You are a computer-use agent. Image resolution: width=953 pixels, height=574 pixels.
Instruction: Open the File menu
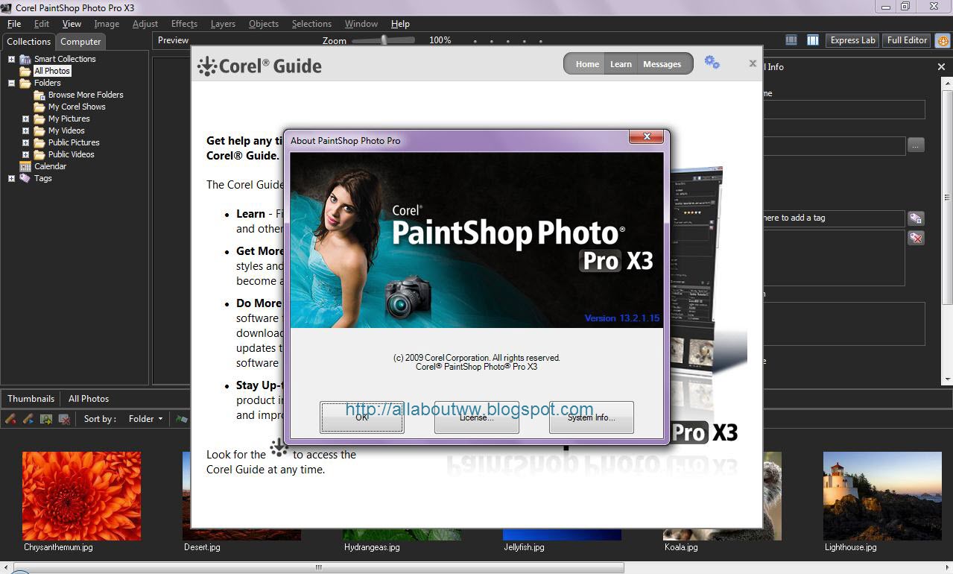pyautogui.click(x=14, y=24)
